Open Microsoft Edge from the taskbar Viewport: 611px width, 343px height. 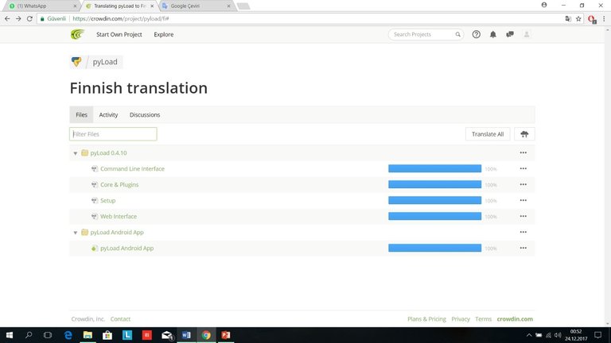[x=68, y=335]
